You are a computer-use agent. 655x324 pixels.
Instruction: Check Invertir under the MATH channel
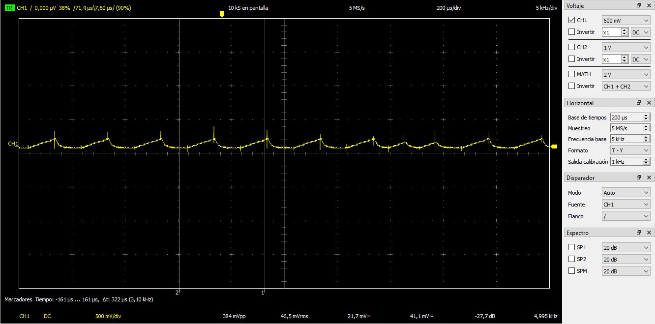pos(571,86)
